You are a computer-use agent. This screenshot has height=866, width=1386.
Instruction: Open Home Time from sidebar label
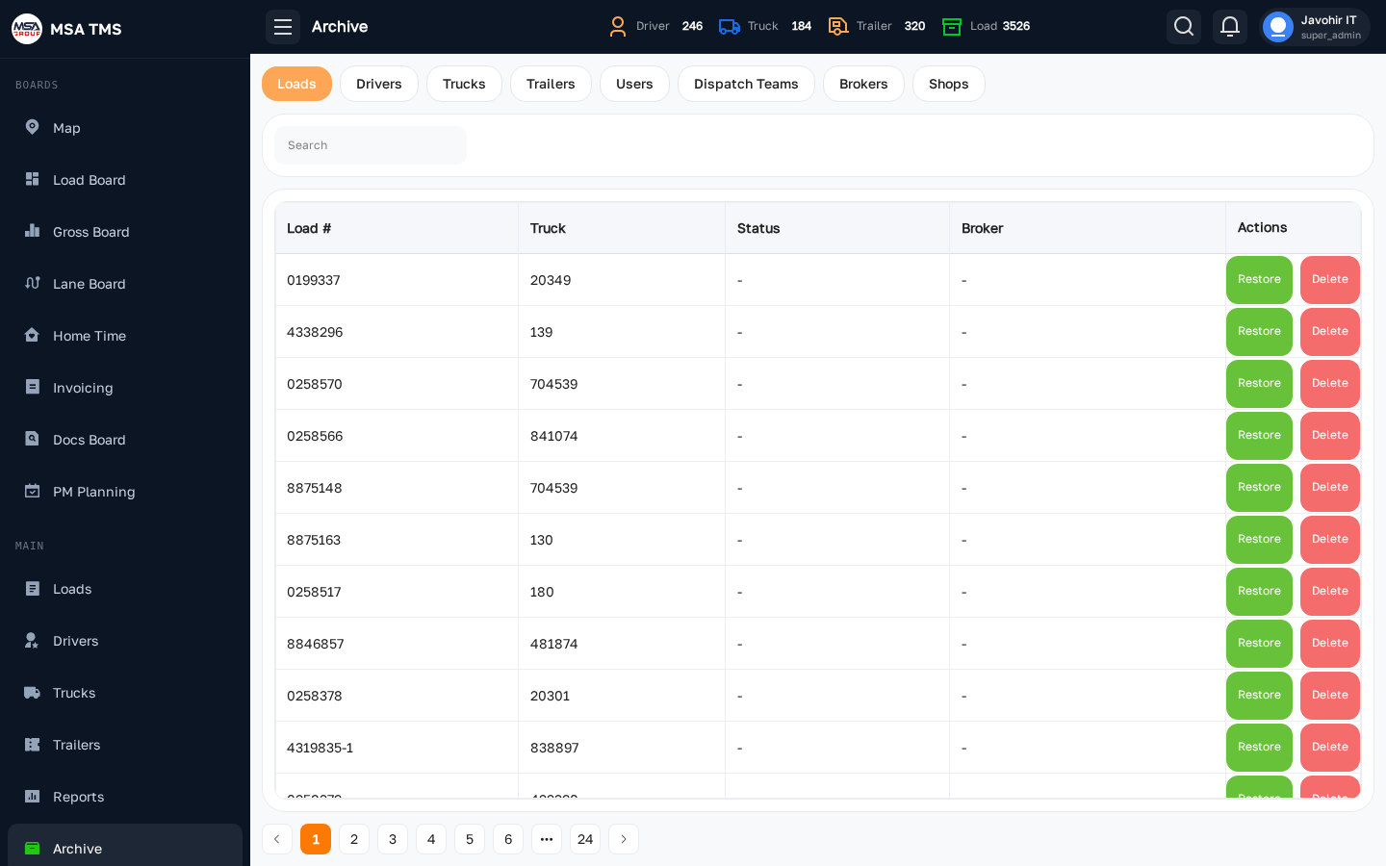[x=90, y=336]
